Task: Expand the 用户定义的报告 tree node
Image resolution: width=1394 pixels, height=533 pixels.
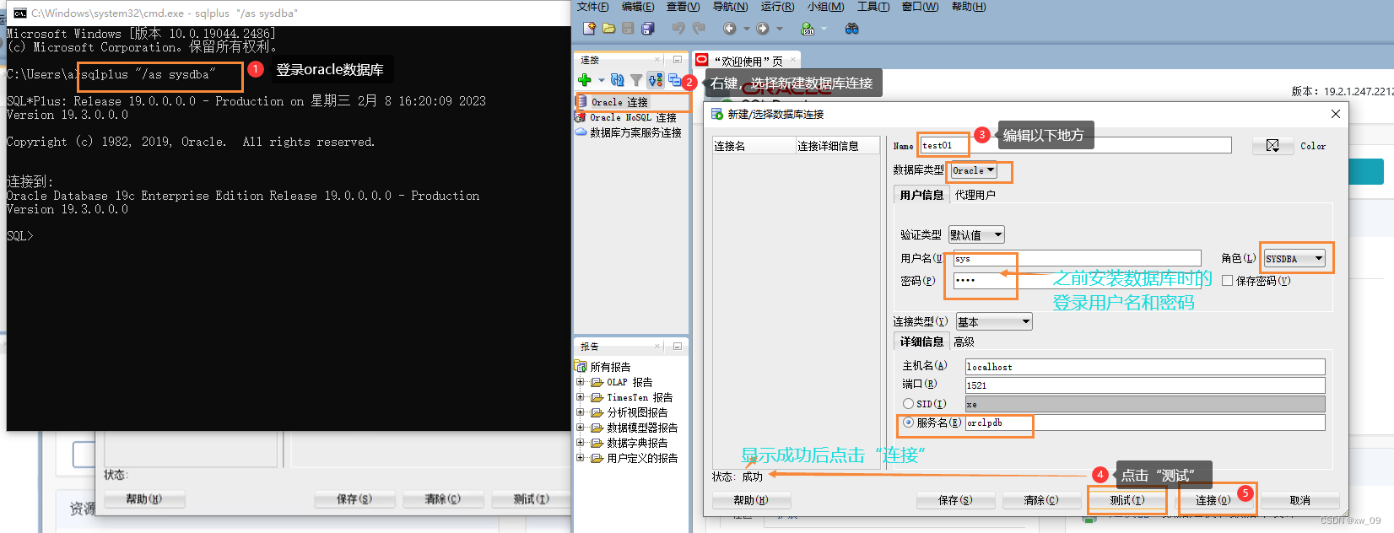Action: (x=581, y=458)
